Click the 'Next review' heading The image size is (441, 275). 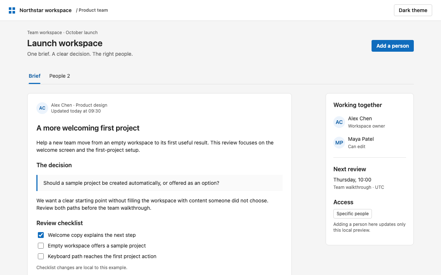pyautogui.click(x=349, y=169)
